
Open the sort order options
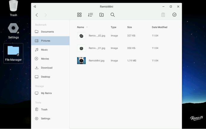coord(90,15)
